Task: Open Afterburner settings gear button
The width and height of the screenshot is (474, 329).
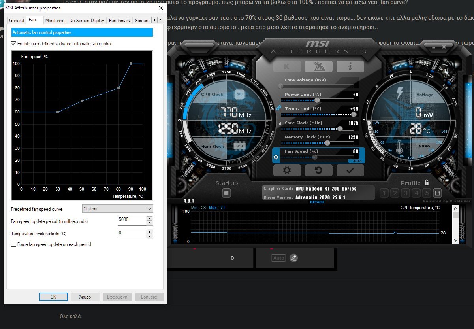Action: point(287,170)
